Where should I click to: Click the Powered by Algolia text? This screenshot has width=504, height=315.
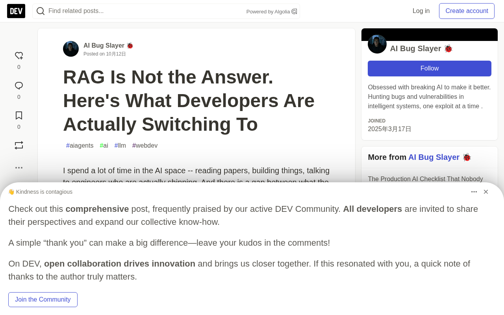point(268,11)
